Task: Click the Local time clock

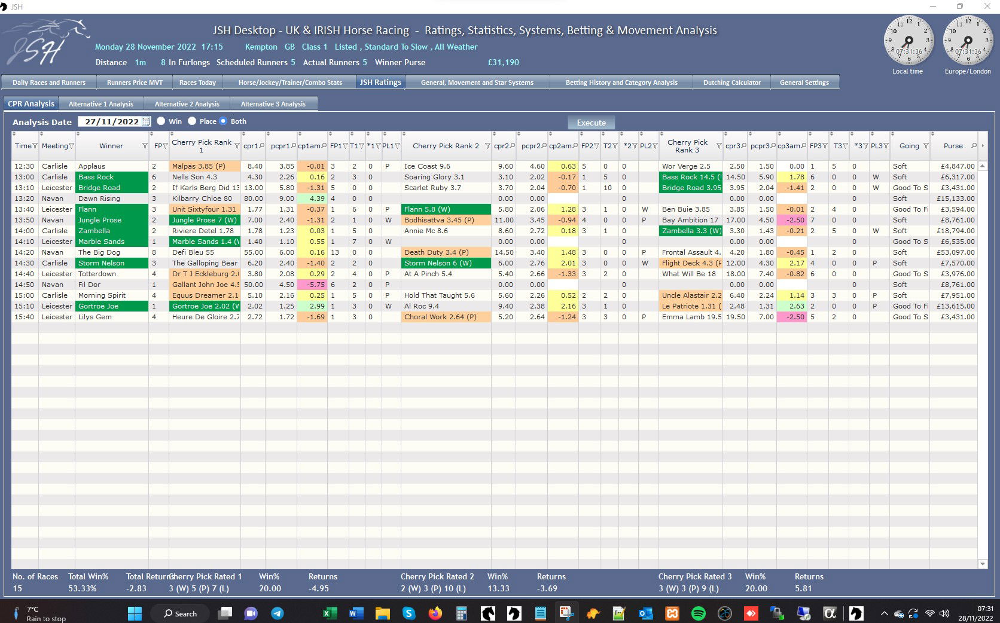Action: coord(908,41)
